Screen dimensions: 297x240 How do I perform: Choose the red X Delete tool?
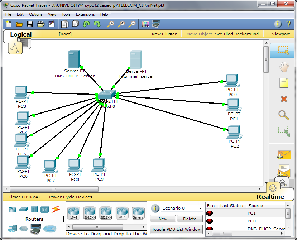click(284, 99)
